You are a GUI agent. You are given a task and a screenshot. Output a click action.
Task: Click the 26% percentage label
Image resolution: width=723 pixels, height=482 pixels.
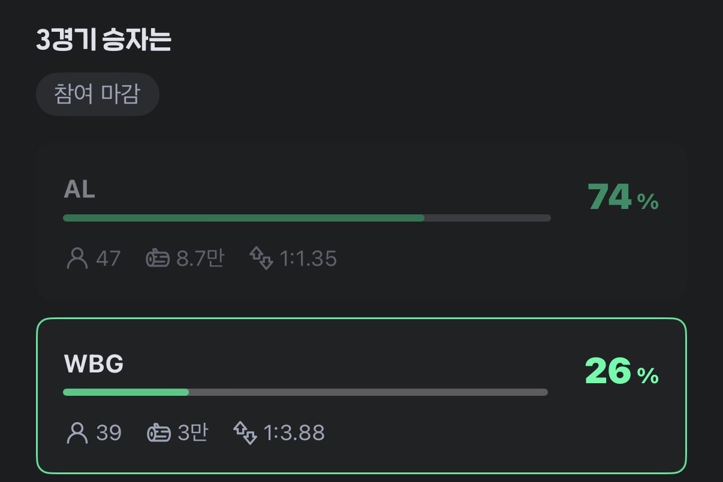pyautogui.click(x=621, y=372)
